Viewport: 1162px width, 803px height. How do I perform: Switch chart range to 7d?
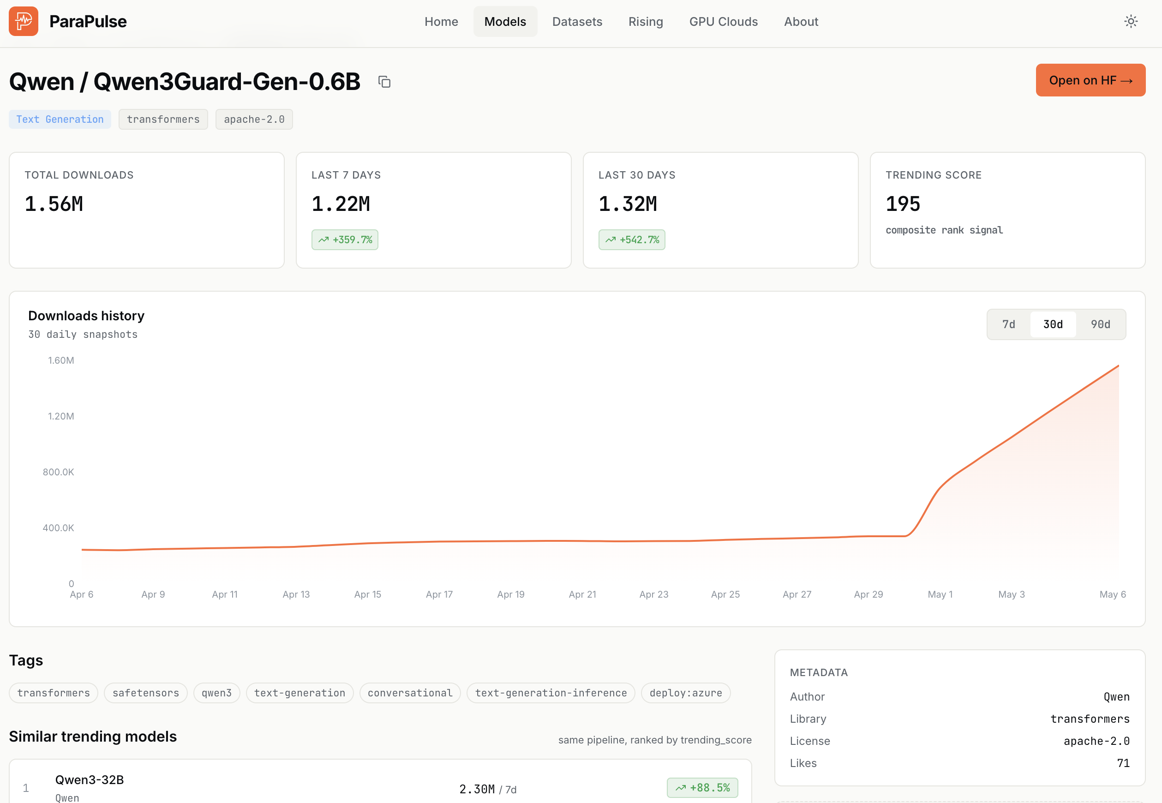tap(1009, 324)
